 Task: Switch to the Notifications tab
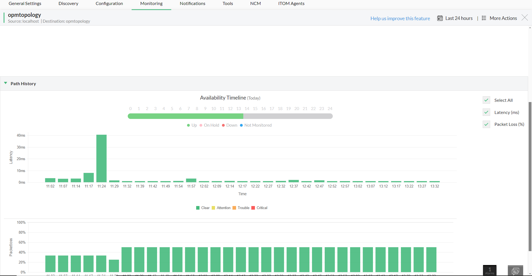[x=192, y=4]
